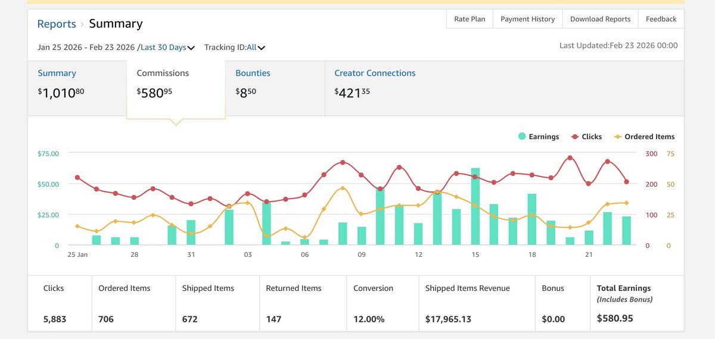Screen dimensions: 715x339
Task: Click the '$0.00' bonus value
Action: pyautogui.click(x=553, y=319)
